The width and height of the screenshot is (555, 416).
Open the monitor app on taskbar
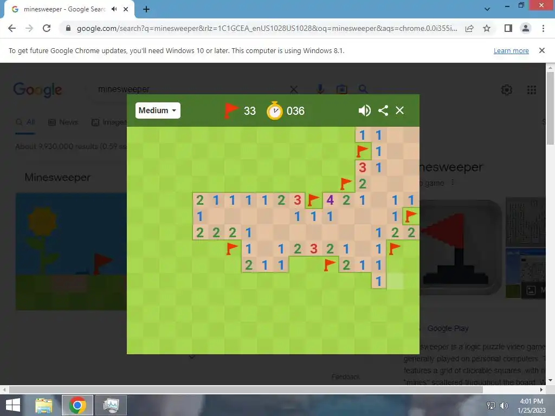coord(111,405)
